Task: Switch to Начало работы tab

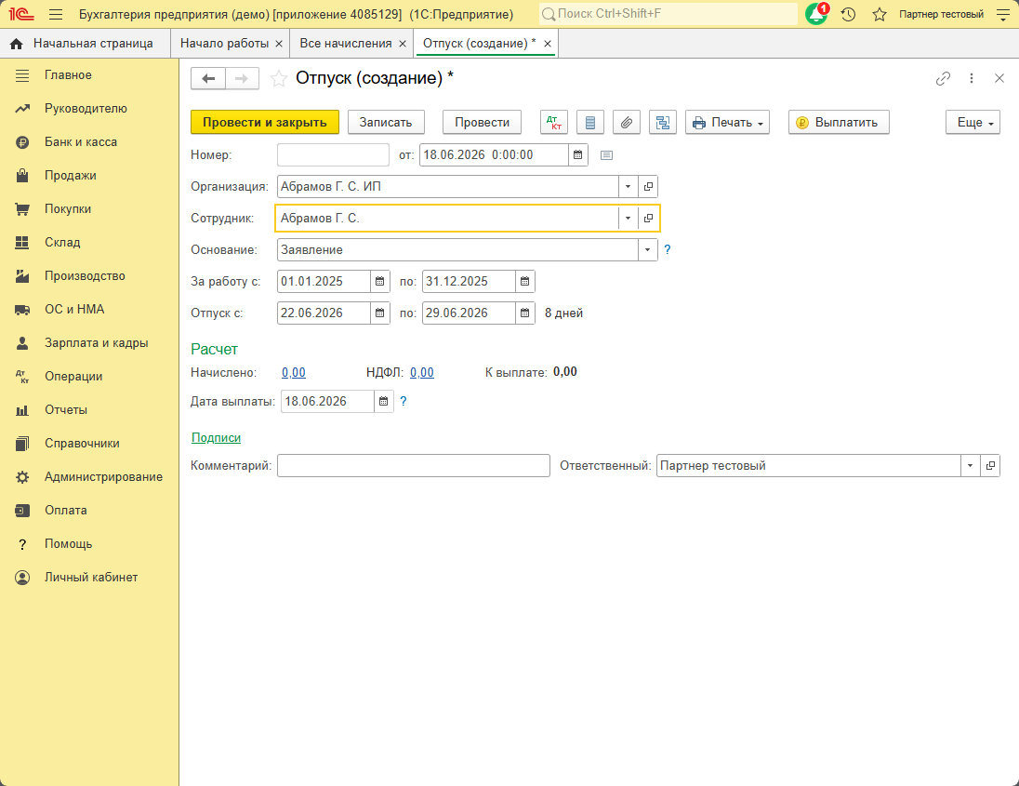Action: tap(224, 44)
